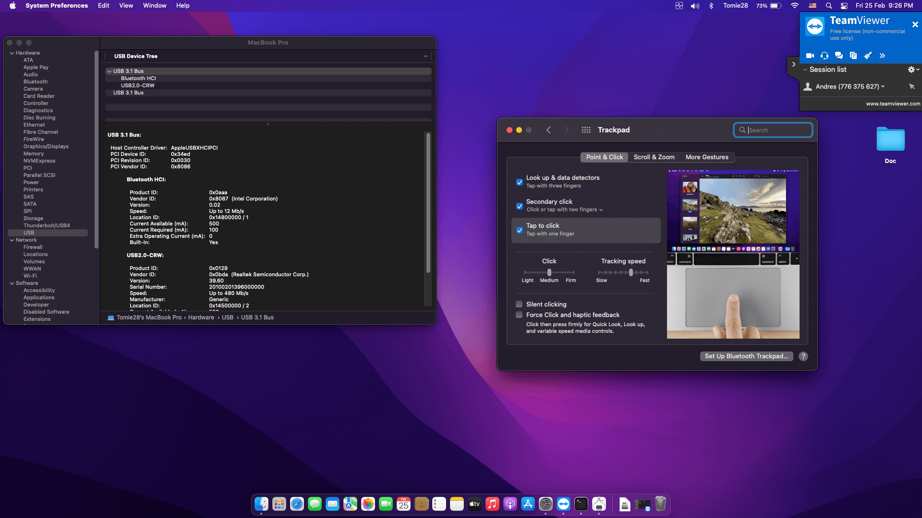This screenshot has height=518, width=922.
Task: Open the www.teamviewer.com link
Action: pos(893,104)
